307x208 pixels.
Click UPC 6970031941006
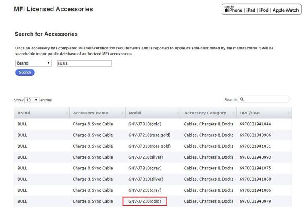coord(255,190)
